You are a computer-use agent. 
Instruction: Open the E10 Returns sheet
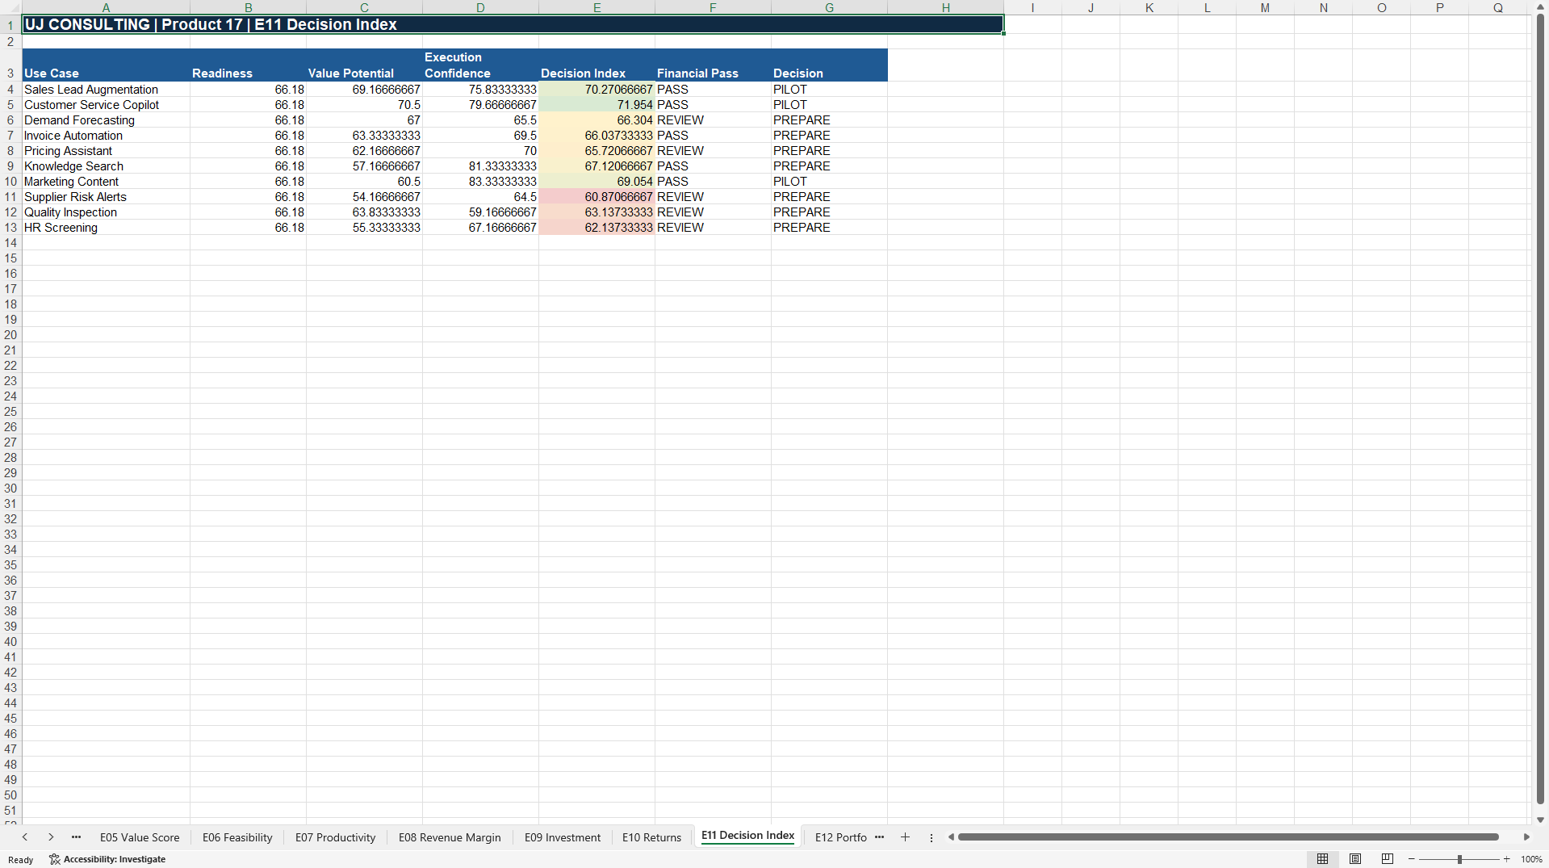point(651,837)
